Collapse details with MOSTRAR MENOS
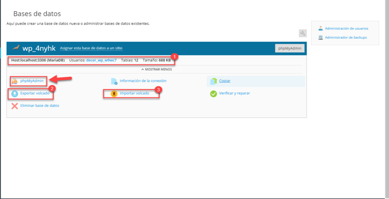Viewport: 389px width, 199px height. click(157, 69)
